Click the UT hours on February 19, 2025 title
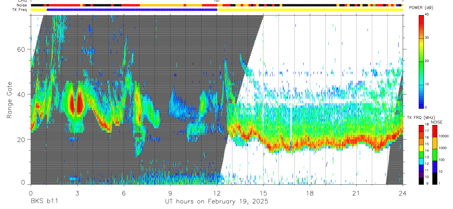The height and width of the screenshot is (209, 453). point(217,202)
